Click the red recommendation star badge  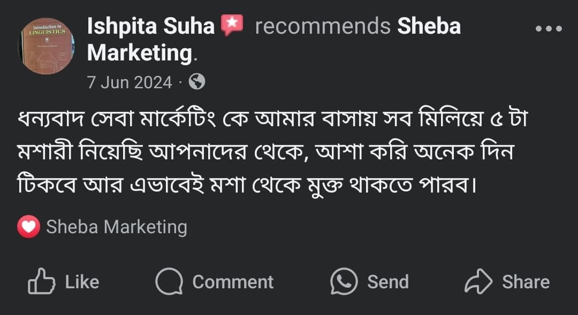pyautogui.click(x=232, y=26)
